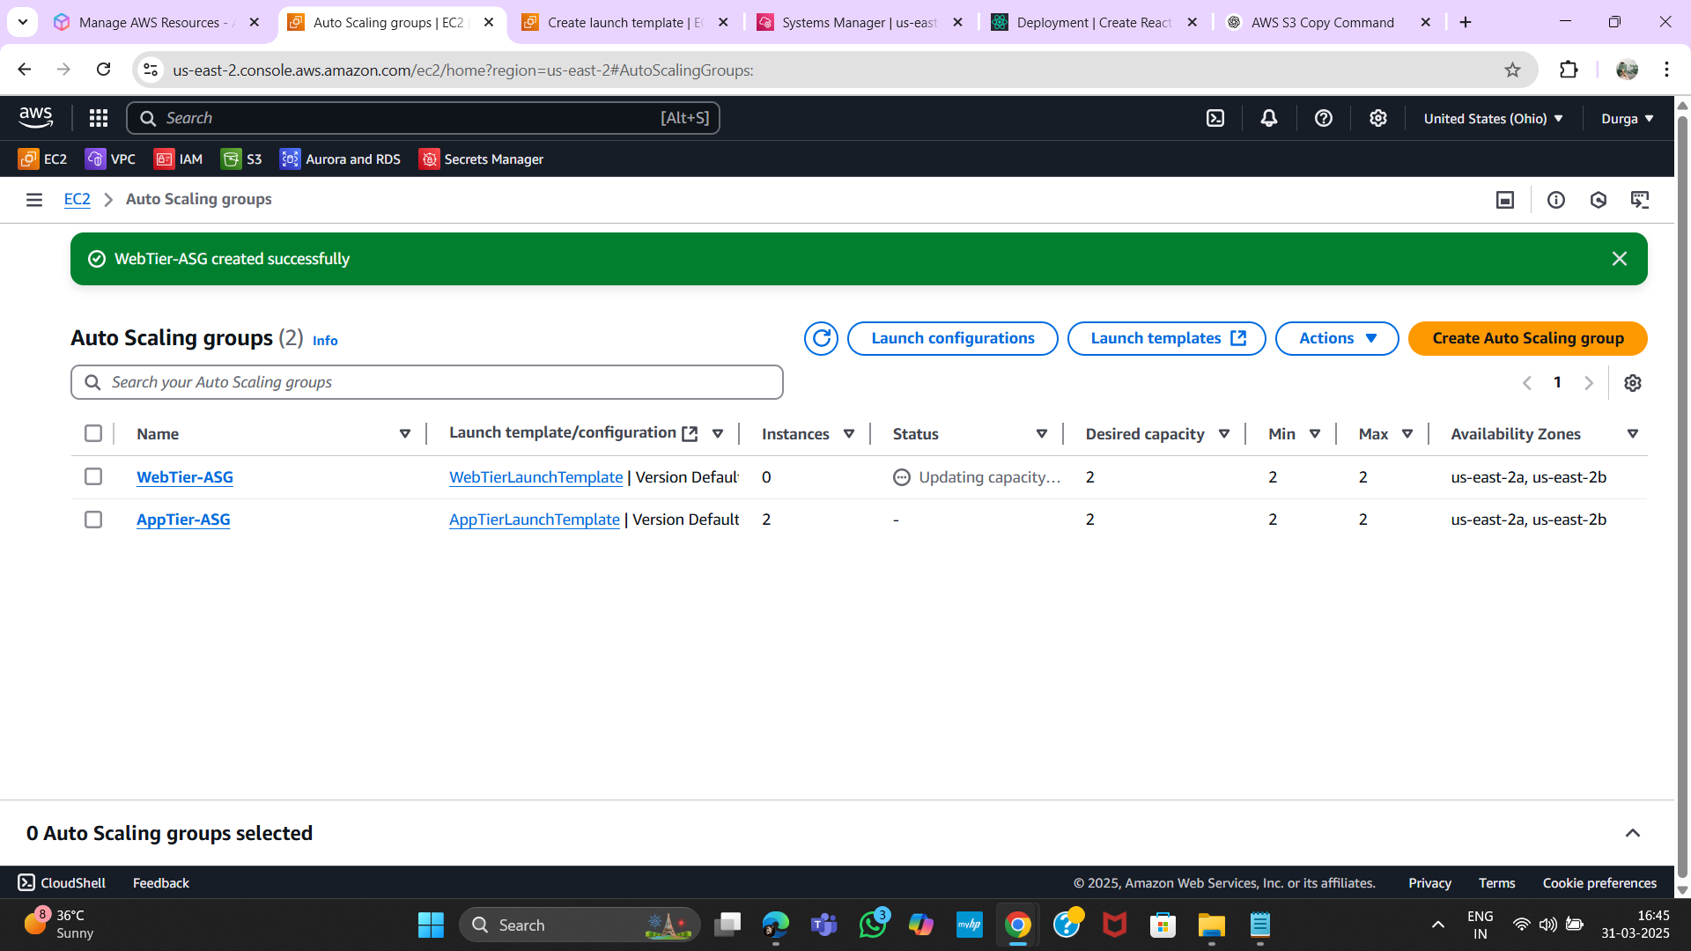1691x951 pixels.
Task: Open the AppTierLaunchTemplate link
Action: (x=534, y=520)
